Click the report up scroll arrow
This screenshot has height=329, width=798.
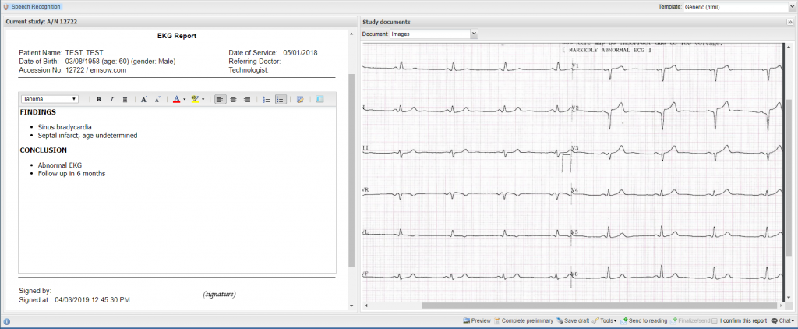pos(351,34)
